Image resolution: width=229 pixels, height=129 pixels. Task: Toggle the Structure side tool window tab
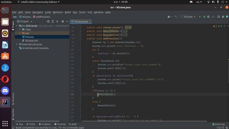pos(13,99)
